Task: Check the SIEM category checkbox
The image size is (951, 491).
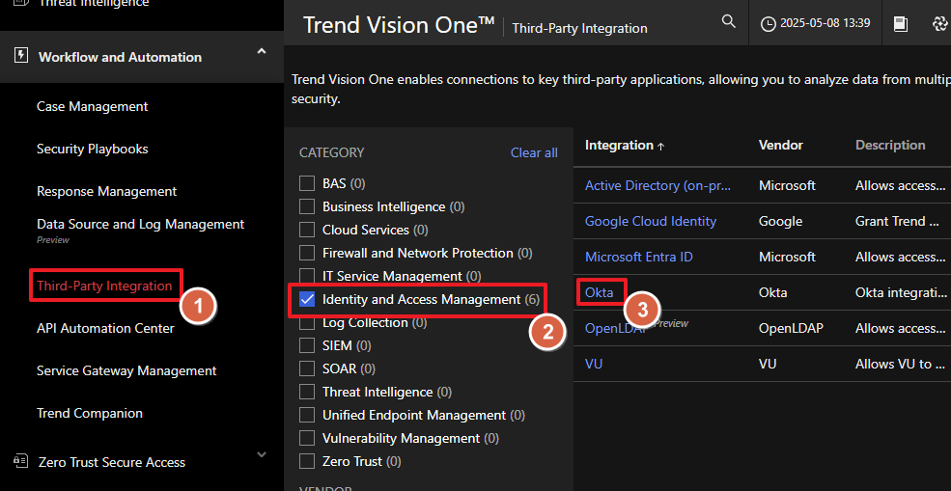Action: pyautogui.click(x=307, y=345)
